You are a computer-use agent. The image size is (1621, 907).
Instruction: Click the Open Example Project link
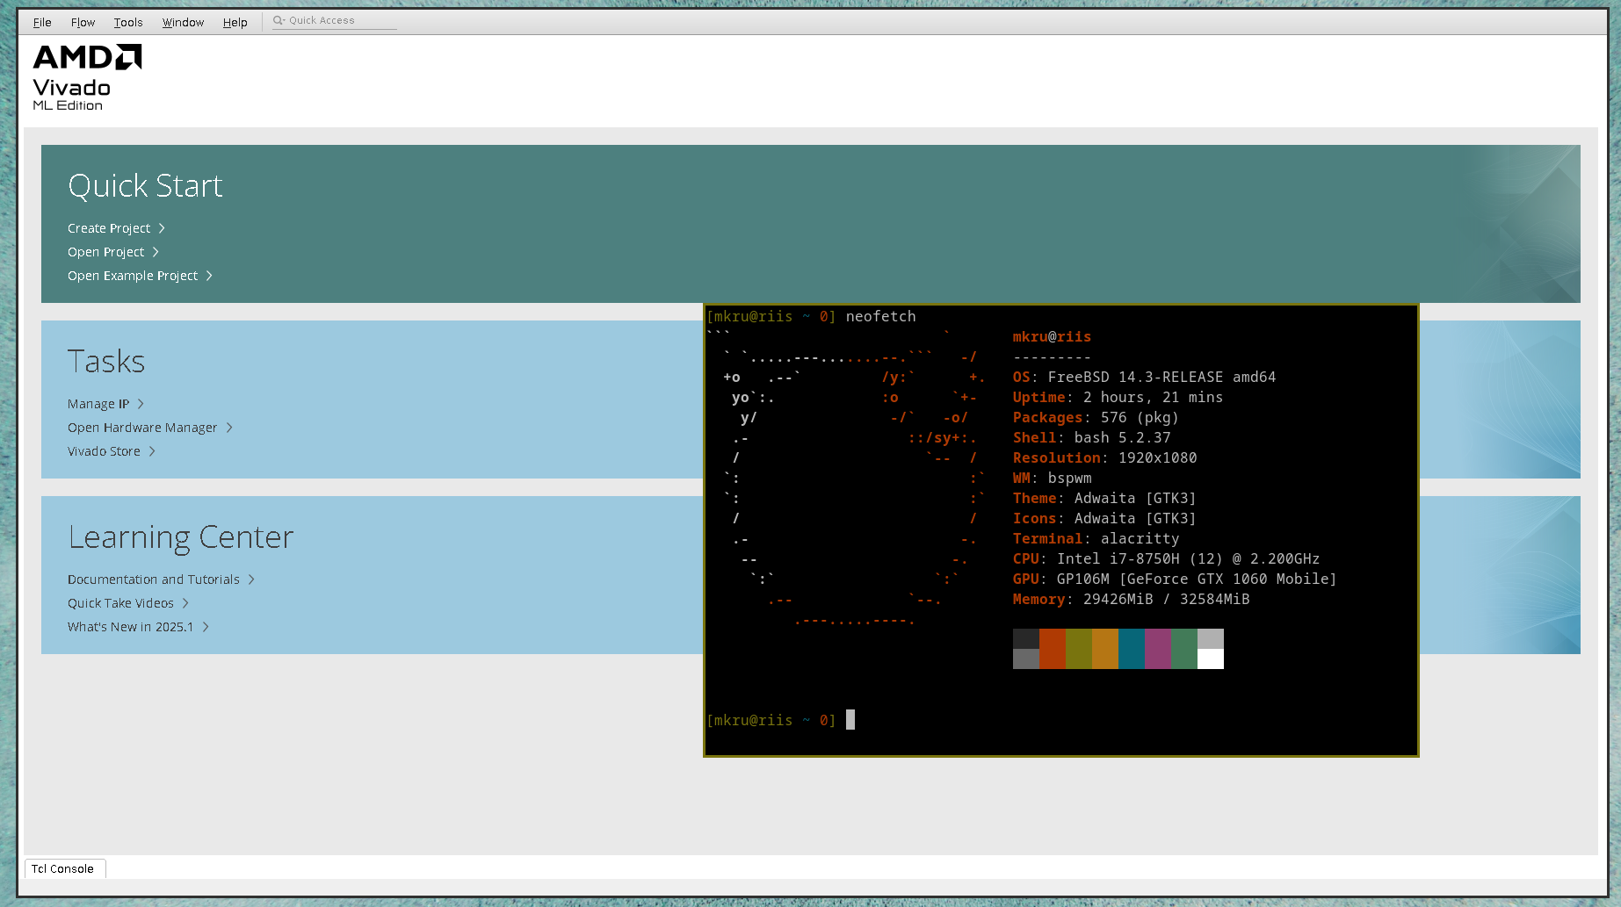(133, 276)
